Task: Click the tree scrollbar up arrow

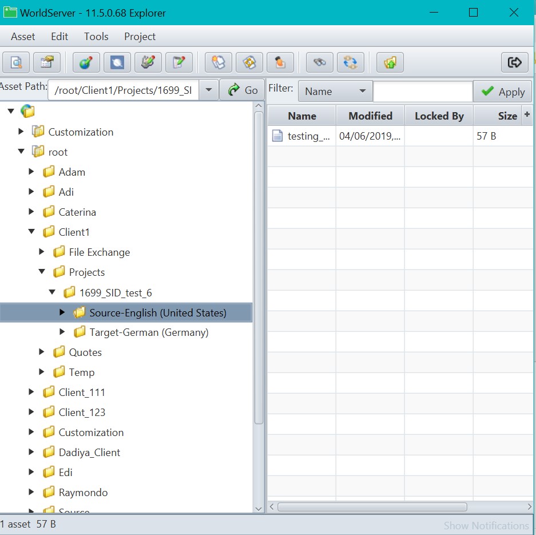Action: pyautogui.click(x=259, y=106)
